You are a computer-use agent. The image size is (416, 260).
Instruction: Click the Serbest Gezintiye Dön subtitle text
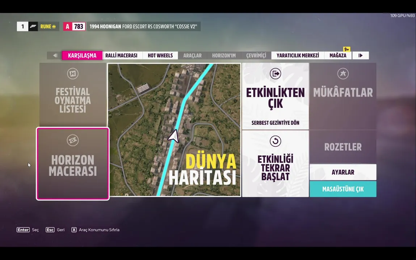tap(276, 123)
